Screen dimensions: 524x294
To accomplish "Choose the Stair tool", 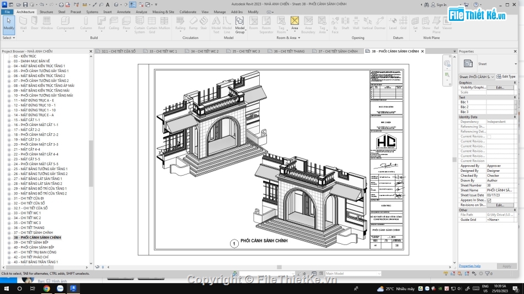I will coord(204,23).
